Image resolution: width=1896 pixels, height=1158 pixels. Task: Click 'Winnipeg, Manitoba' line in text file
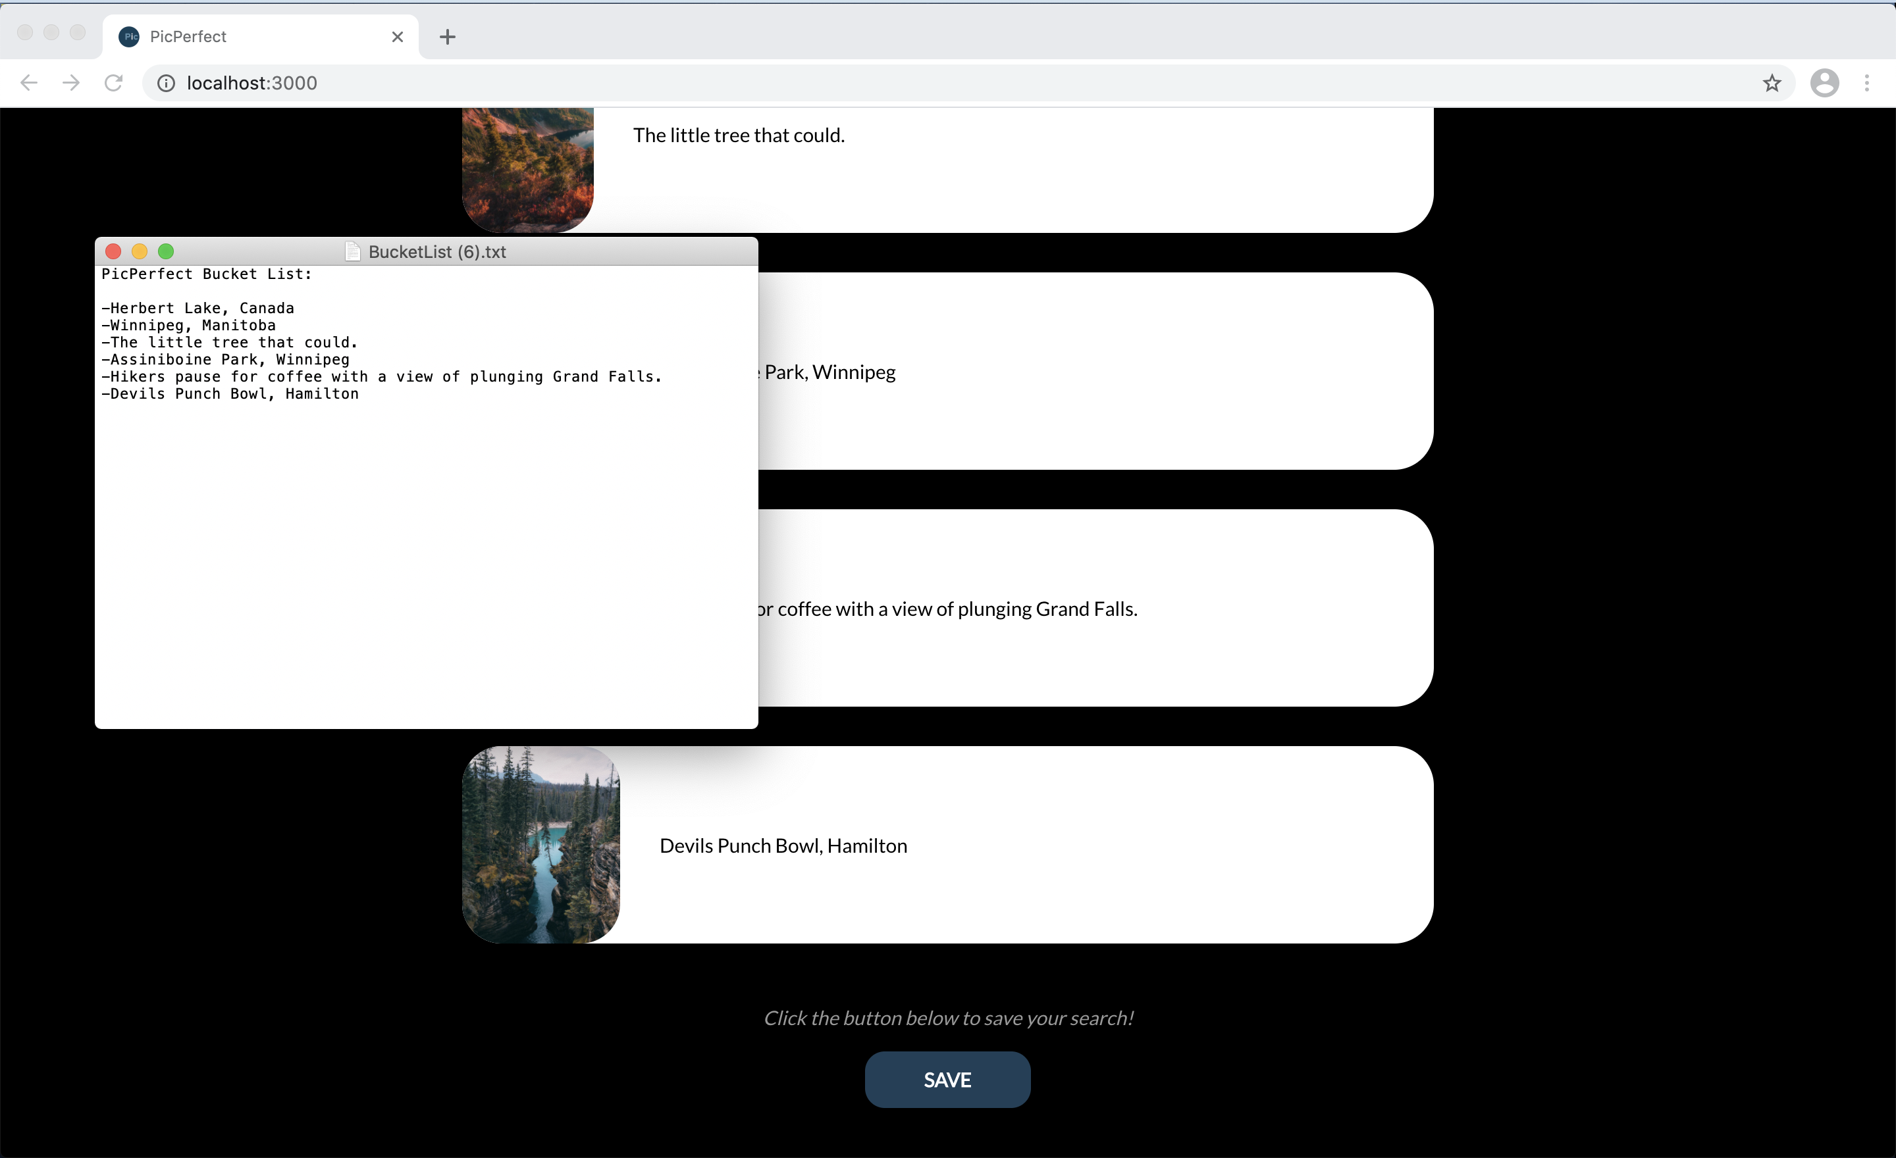pyautogui.click(x=192, y=325)
